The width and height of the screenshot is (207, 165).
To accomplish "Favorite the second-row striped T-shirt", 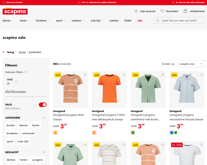I will [x=124, y=145].
